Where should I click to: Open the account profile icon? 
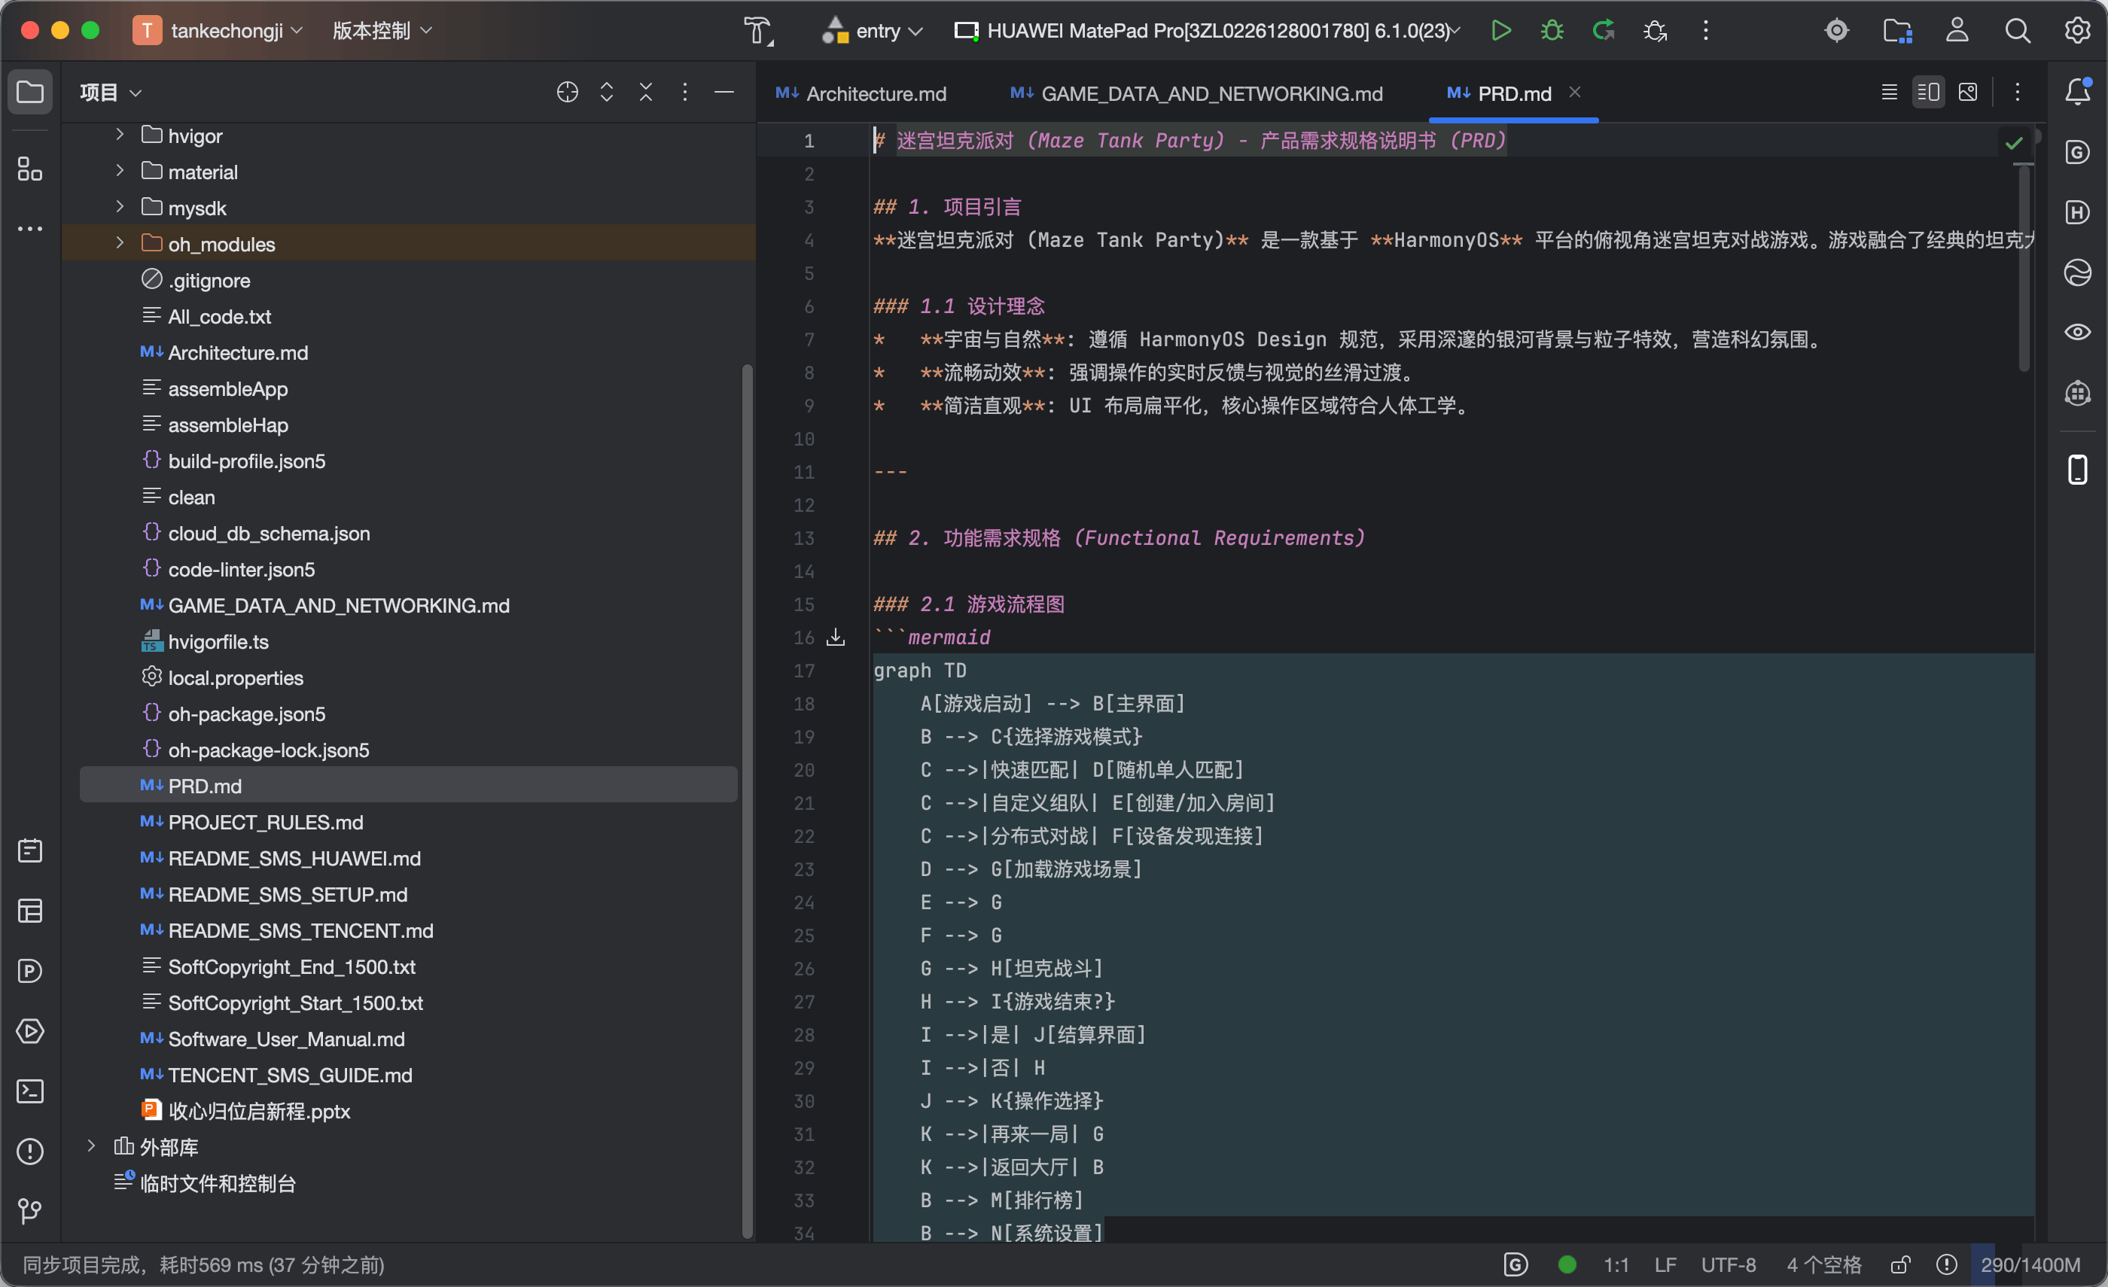(x=1957, y=31)
